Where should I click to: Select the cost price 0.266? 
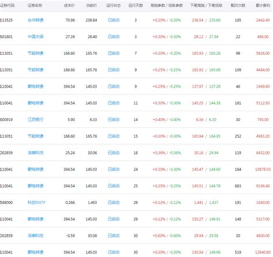point(70,202)
